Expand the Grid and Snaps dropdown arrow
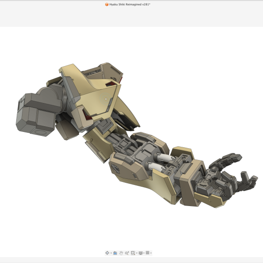This screenshot has height=263, width=263. [x=151, y=253]
